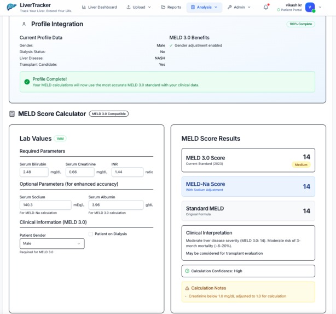Click the 'NASH' liver disease value
Viewport: 336px width, 314px height.
(x=160, y=58)
